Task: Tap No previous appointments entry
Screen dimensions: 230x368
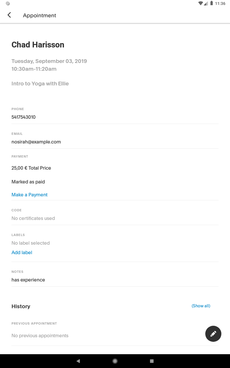Action: (40, 336)
